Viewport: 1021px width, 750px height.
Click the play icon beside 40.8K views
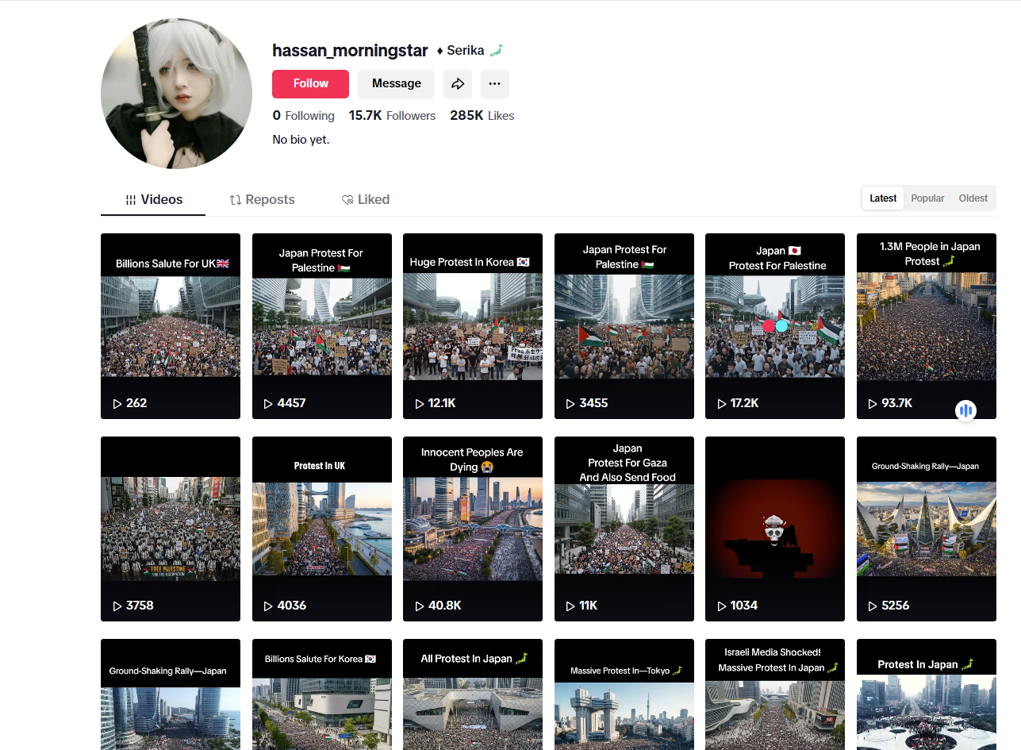[420, 606]
